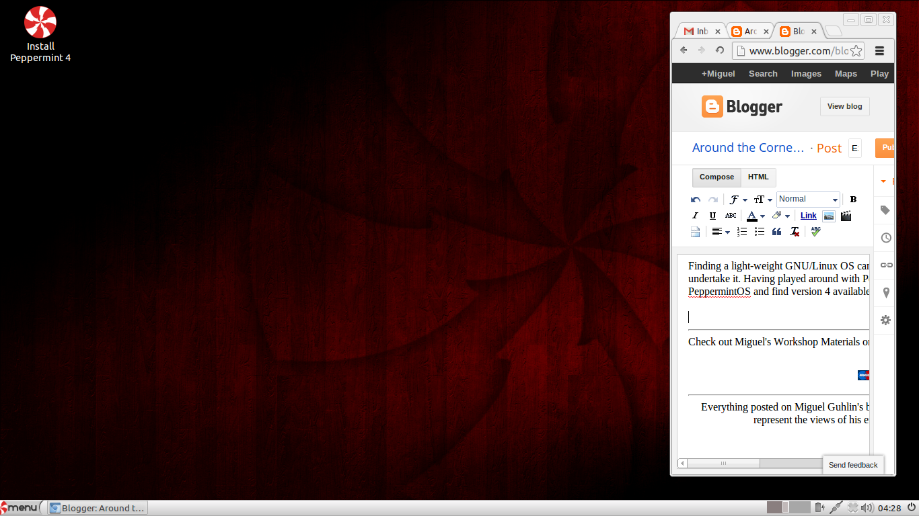919x516 pixels.
Task: Click the horizontal scrollbar under the editor
Action: (x=723, y=463)
